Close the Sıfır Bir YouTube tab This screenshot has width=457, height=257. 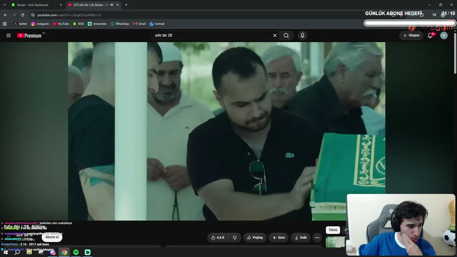pyautogui.click(x=117, y=5)
